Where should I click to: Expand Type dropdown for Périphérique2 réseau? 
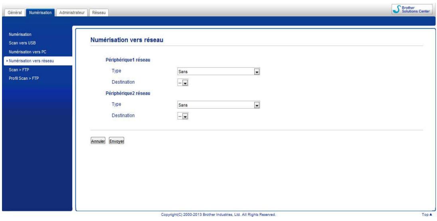pos(219,105)
